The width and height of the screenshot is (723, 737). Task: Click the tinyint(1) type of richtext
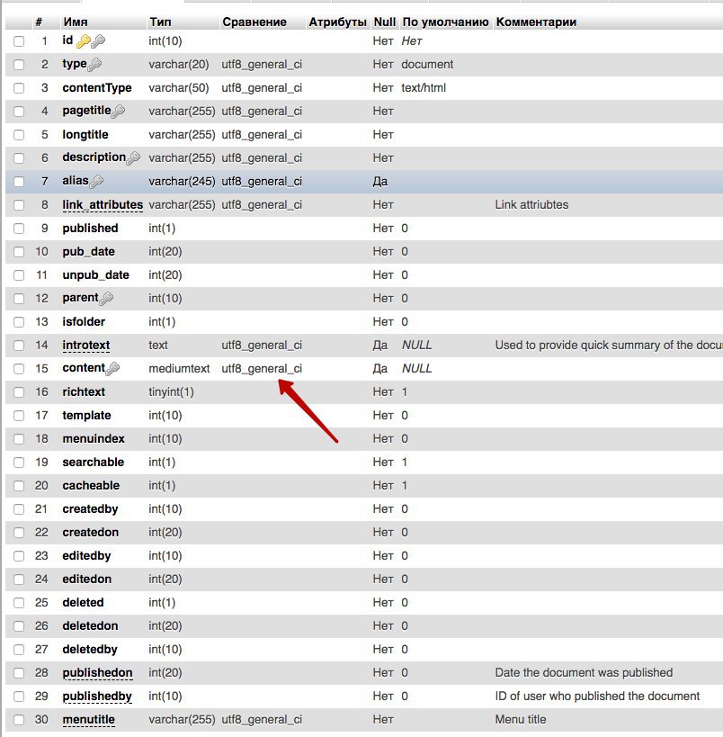(171, 392)
